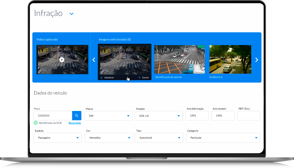Image resolution: width=294 pixels, height=168 pixels.
Task: Open the Categoria dropdown showing Particular
Action: pos(223,138)
